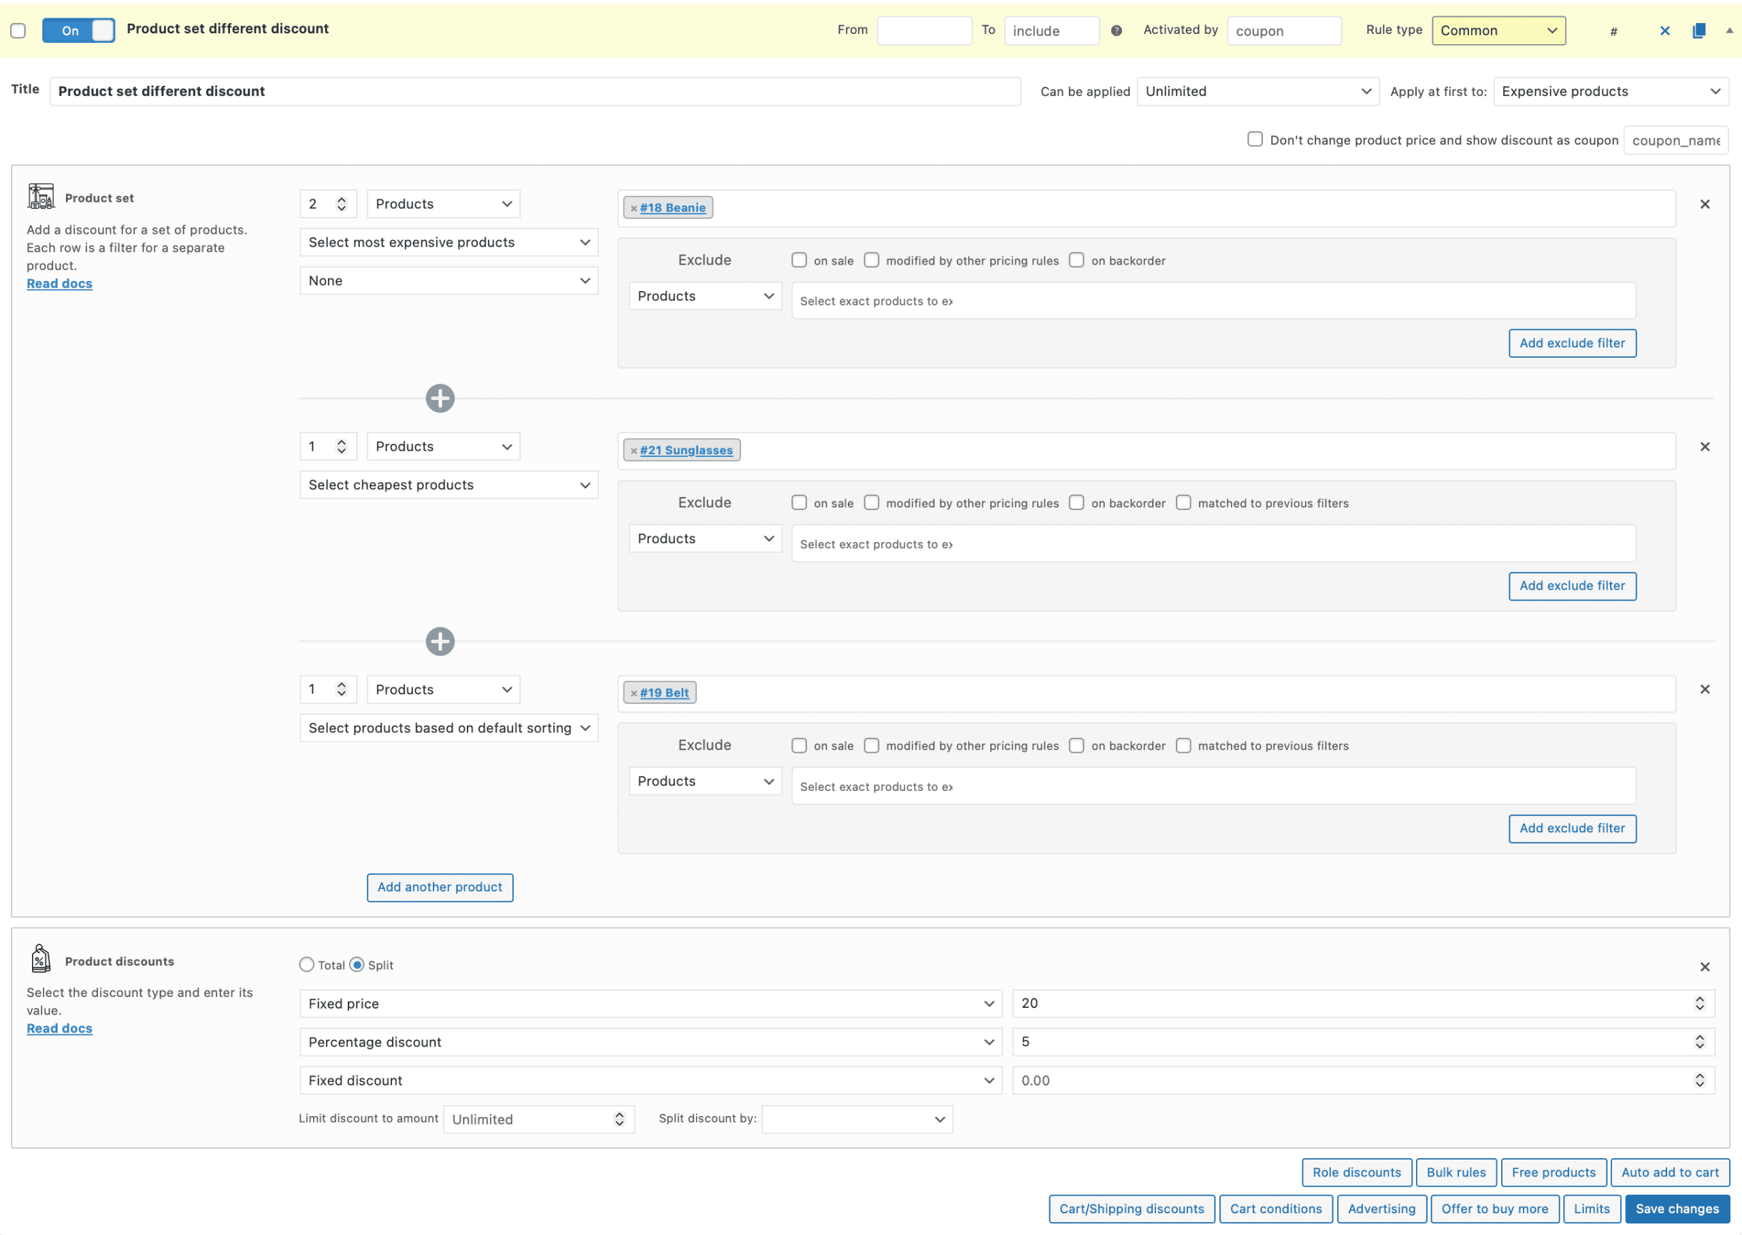Check matched to previous filters for Belt

pyautogui.click(x=1183, y=745)
